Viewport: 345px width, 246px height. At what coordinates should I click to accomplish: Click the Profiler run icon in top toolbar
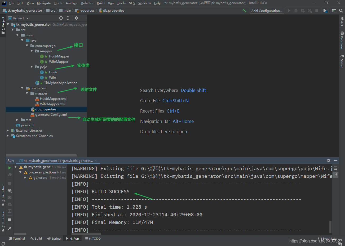coord(310,11)
